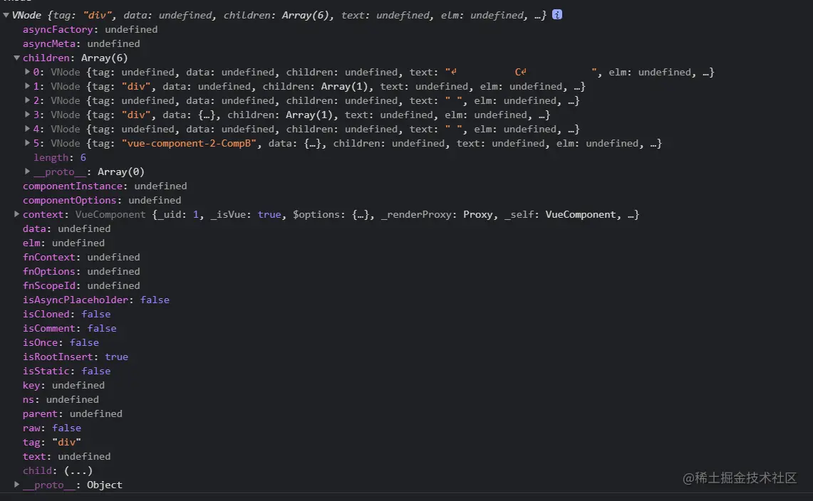Click the length: 6 value
The image size is (813, 501).
83,157
